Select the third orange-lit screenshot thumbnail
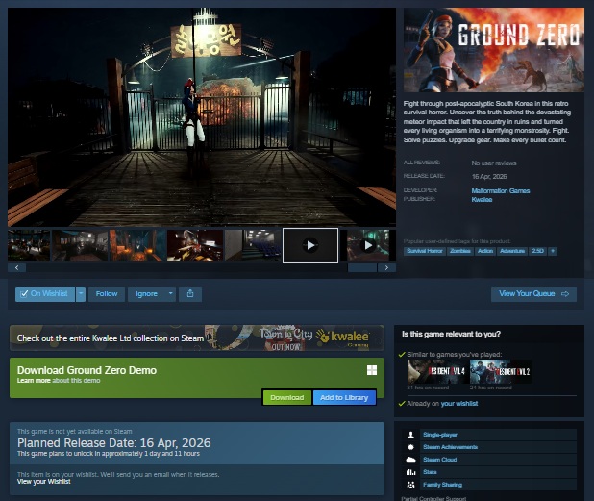The width and height of the screenshot is (594, 501). (x=137, y=245)
